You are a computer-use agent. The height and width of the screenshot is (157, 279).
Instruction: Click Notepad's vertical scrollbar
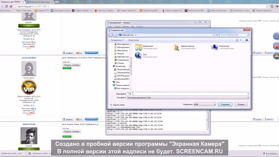point(207,120)
